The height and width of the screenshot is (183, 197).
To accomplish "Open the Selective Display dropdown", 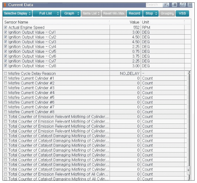I will click(x=17, y=13).
